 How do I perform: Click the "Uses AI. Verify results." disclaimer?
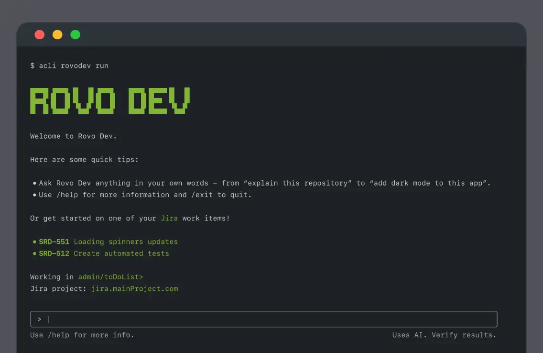click(x=444, y=335)
